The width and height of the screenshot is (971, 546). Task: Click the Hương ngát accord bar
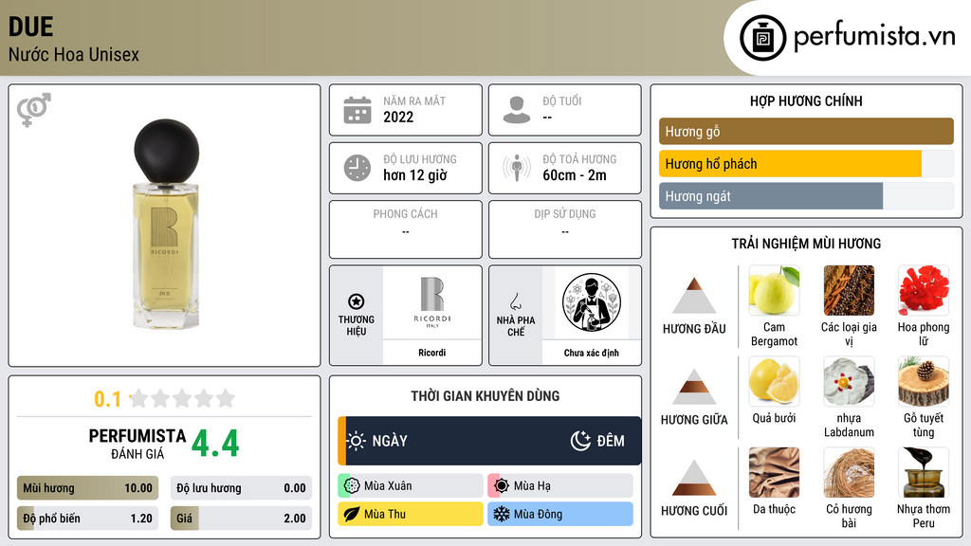tap(806, 196)
